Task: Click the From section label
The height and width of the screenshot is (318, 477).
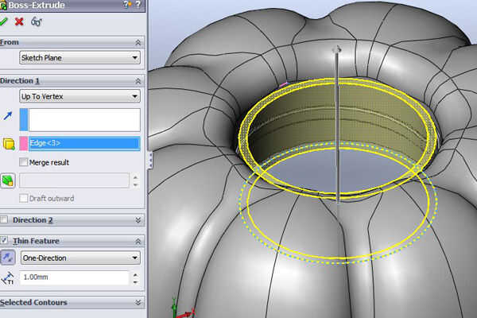Action: pos(10,42)
